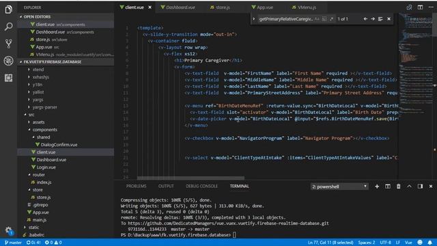Open the terminal selector '2: powershell' dropdown
Screen dimensions: 437x246
tap(339, 187)
